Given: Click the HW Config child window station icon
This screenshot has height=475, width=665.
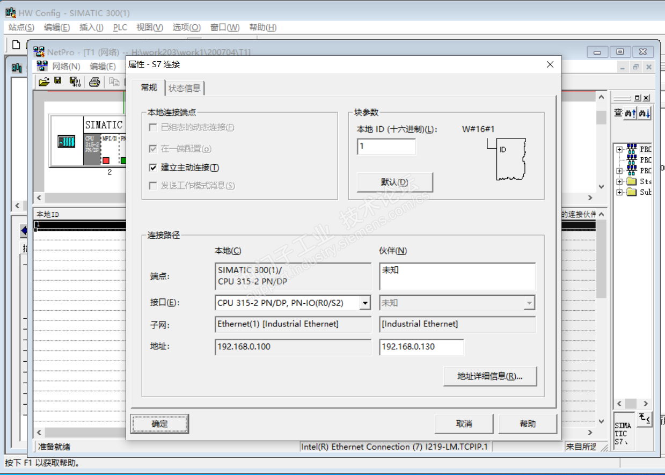Looking at the screenshot, I should coord(17,67).
